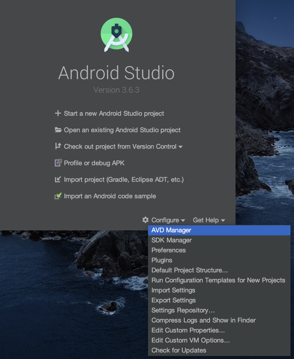This screenshot has height=359, width=294.
Task: Select Check for Updates
Action: click(x=219, y=350)
